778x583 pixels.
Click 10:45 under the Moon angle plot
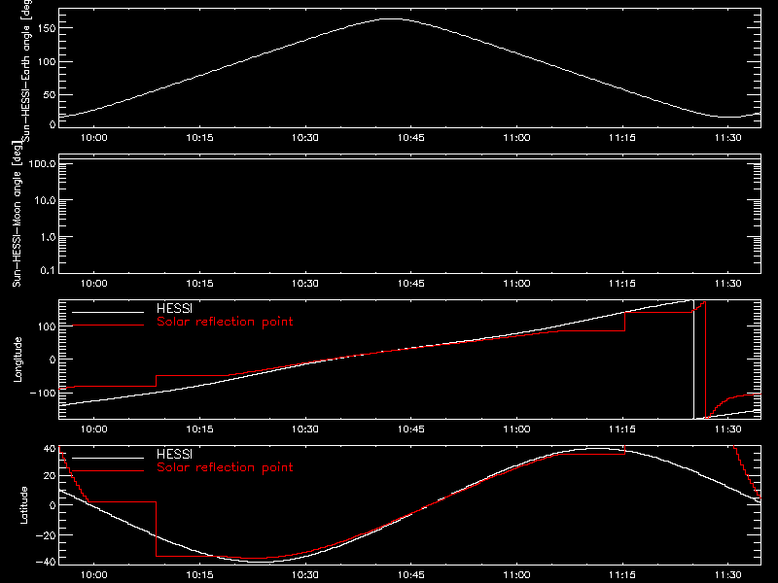[410, 284]
